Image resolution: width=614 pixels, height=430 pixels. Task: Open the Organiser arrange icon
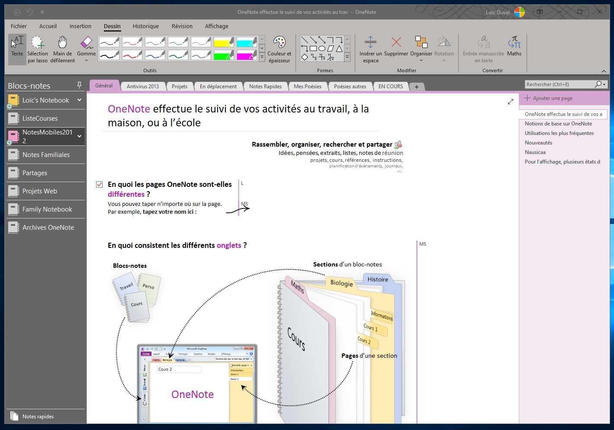421,42
